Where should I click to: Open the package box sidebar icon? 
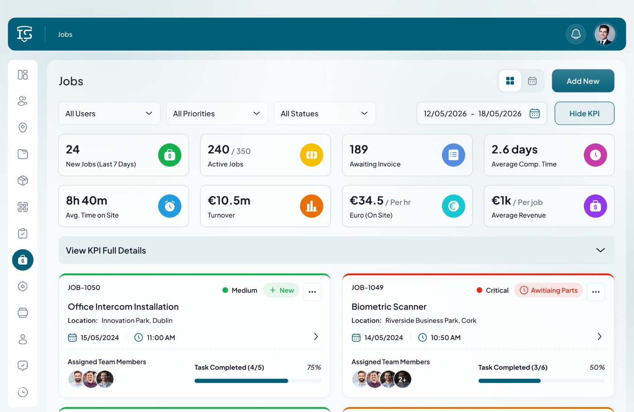pyautogui.click(x=23, y=181)
